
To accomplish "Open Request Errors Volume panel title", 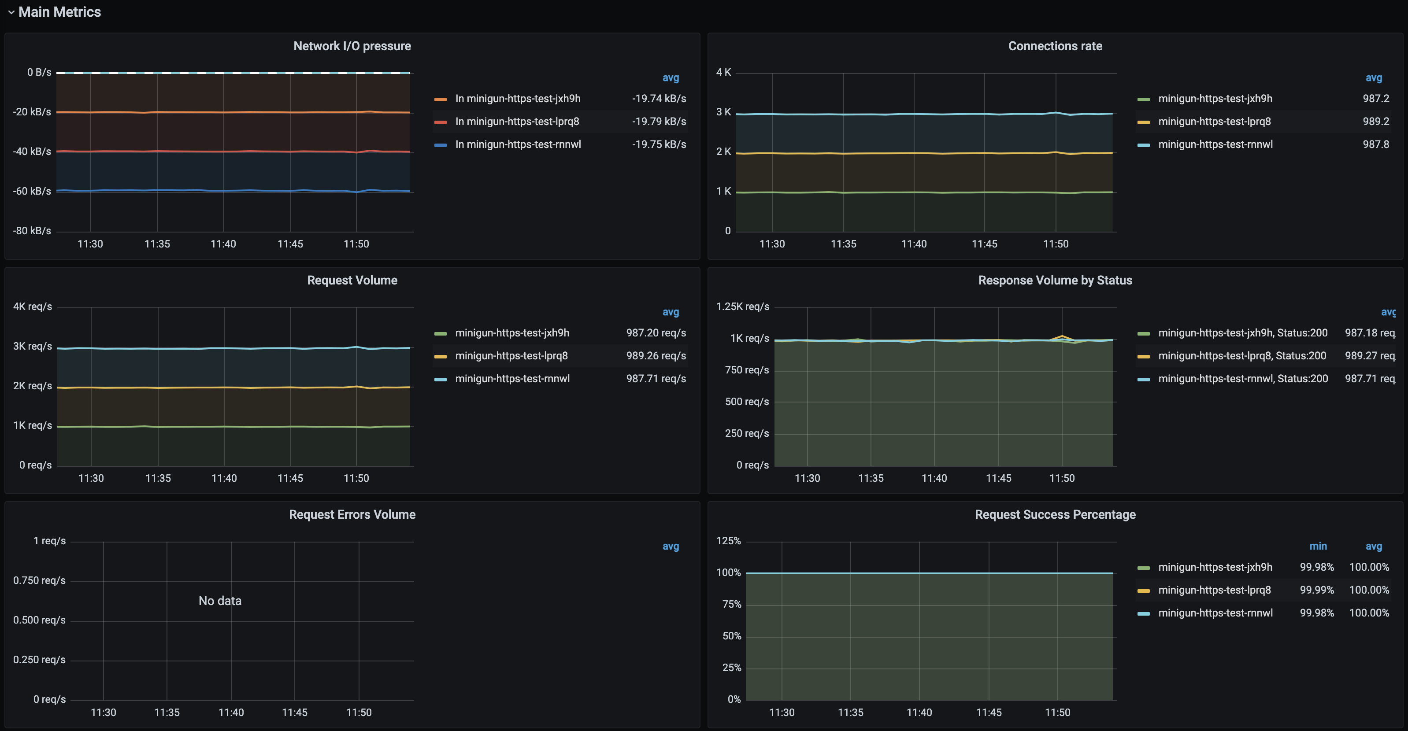I will 352,515.
